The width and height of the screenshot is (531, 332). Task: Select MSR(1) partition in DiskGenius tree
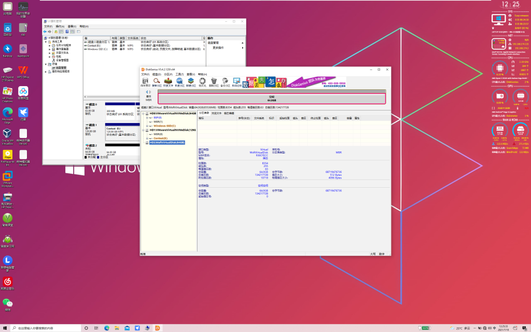click(x=158, y=121)
